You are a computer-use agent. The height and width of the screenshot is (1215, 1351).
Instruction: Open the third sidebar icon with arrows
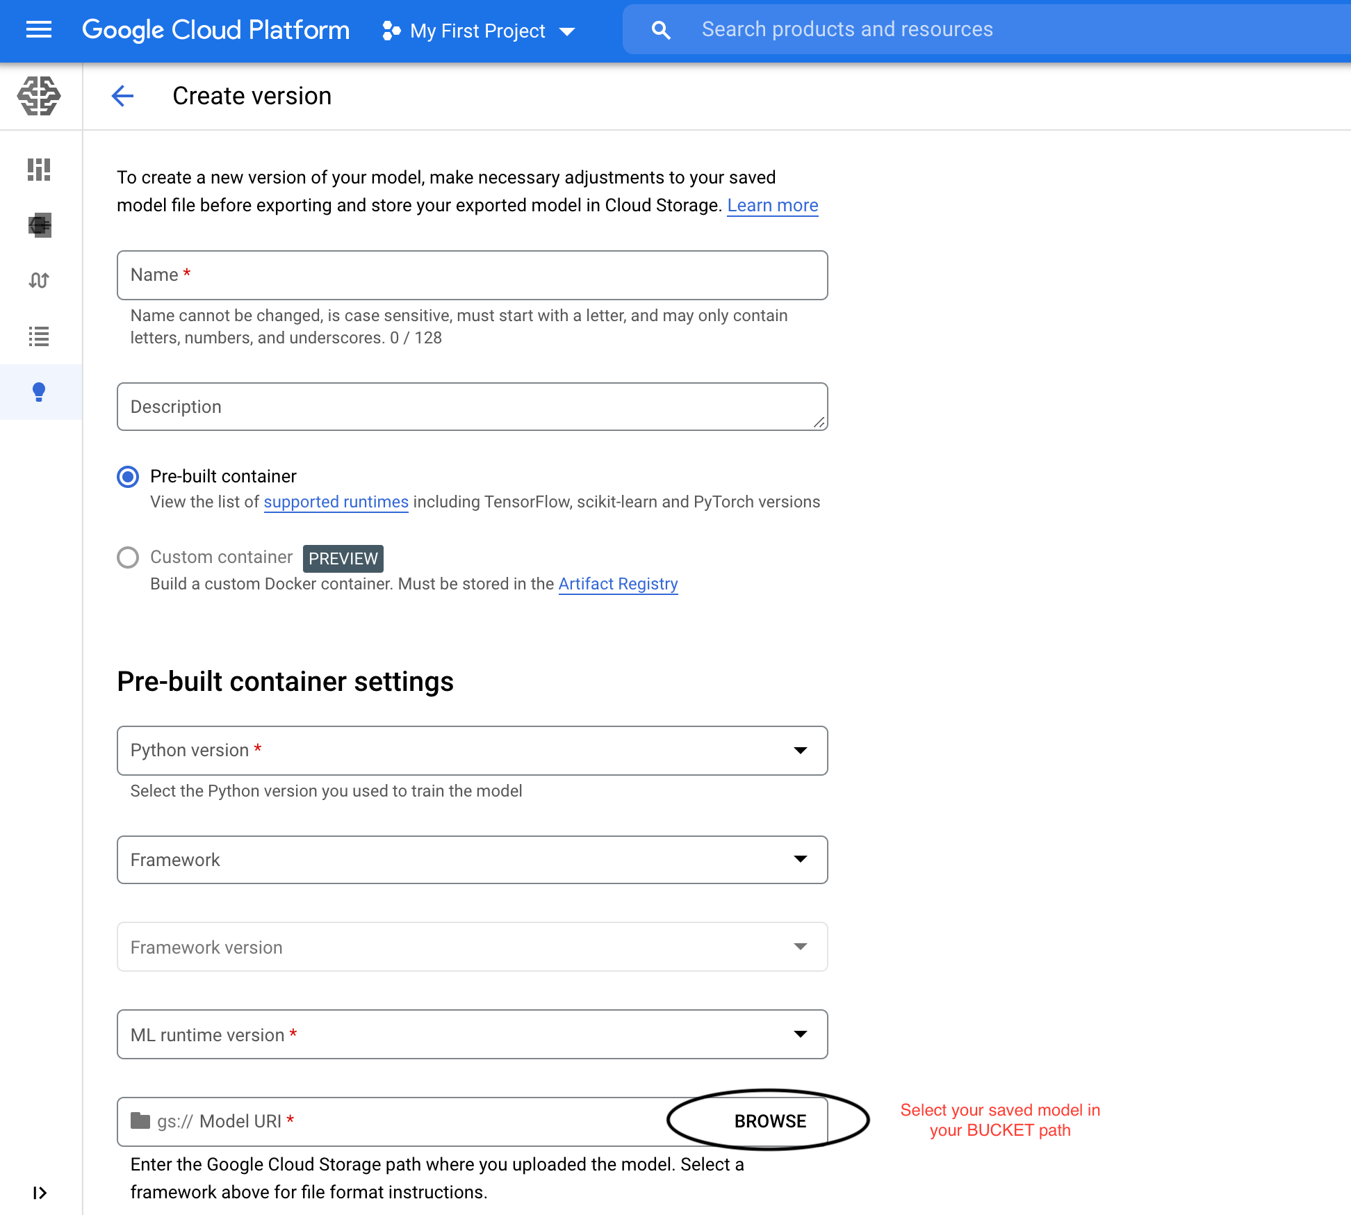[39, 281]
